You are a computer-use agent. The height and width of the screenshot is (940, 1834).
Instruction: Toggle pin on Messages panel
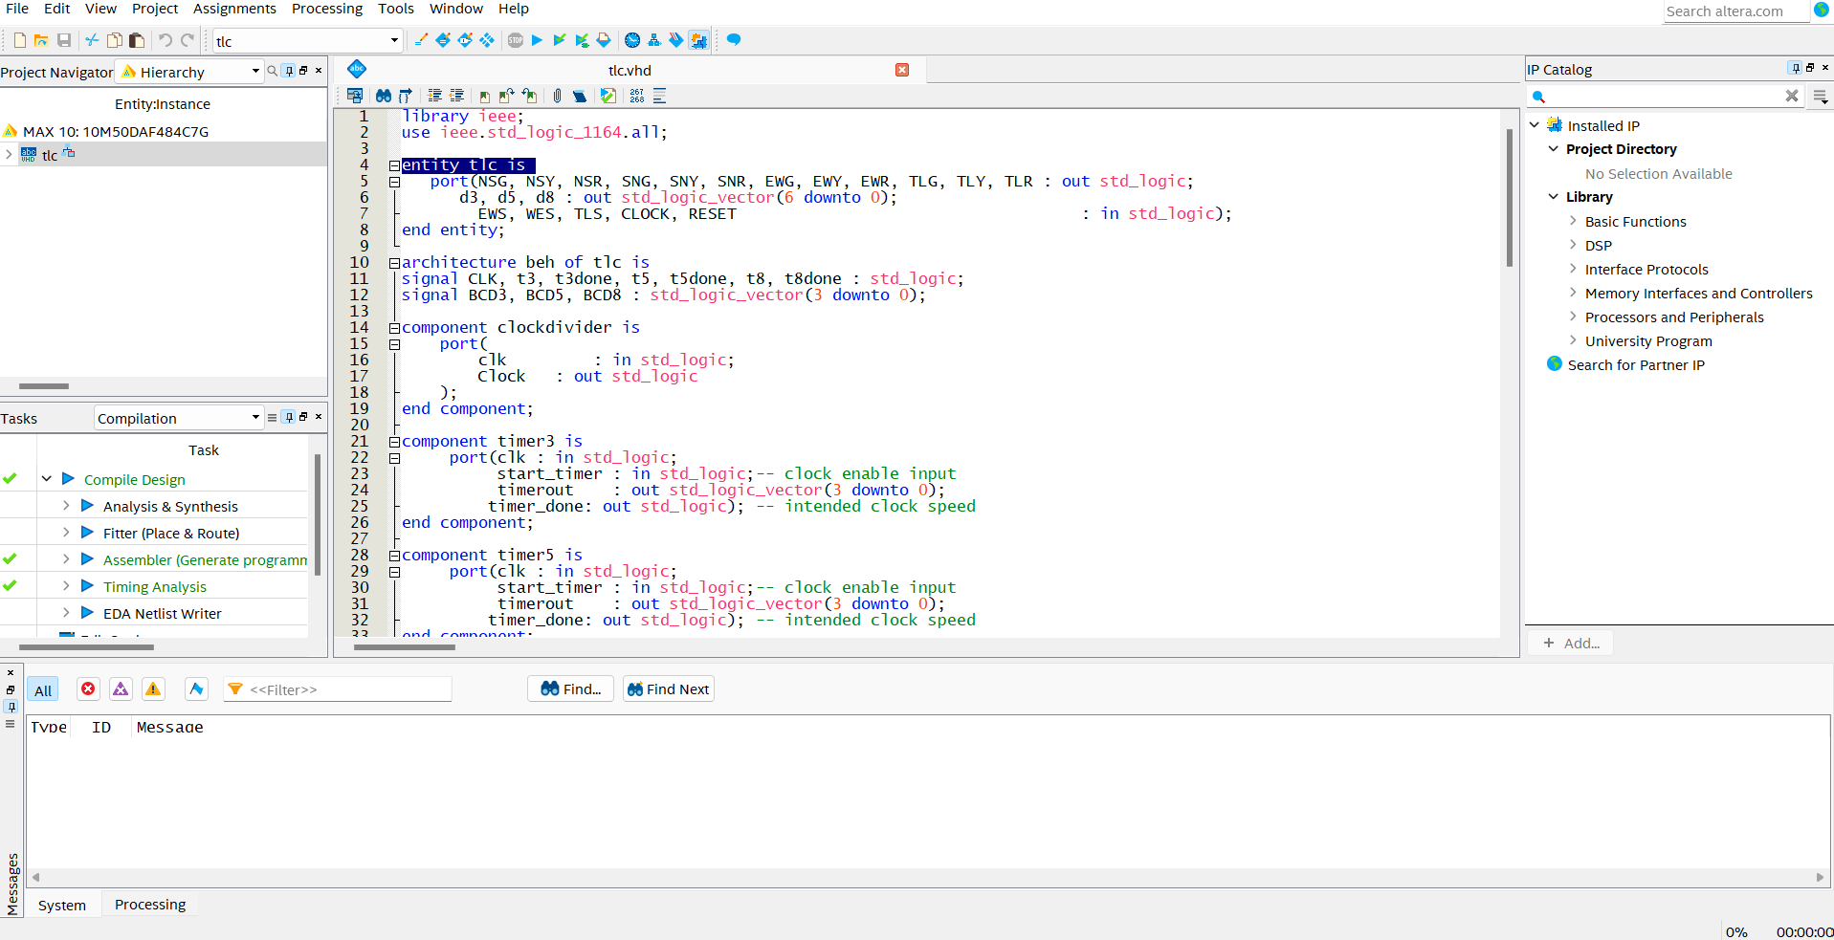11,707
